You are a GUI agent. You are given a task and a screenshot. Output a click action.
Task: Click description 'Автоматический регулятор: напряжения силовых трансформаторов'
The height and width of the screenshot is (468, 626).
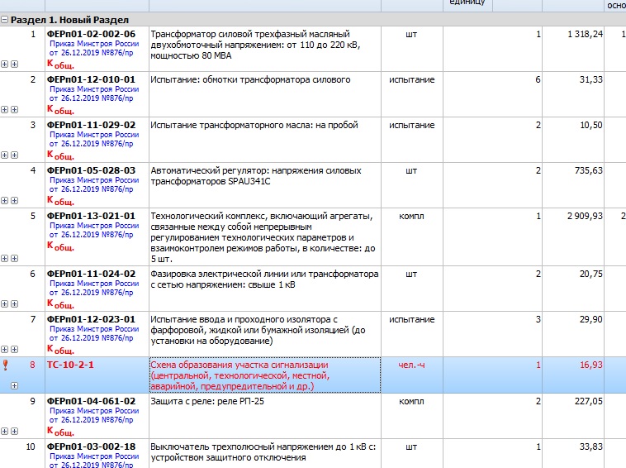[x=256, y=176]
